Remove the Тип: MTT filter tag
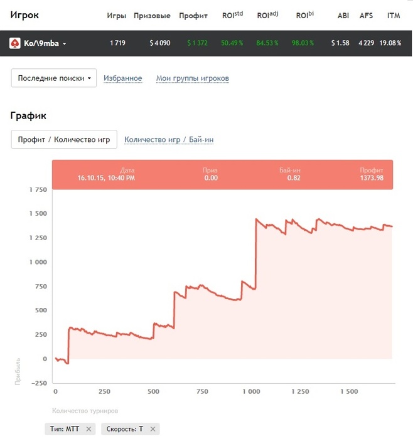The height and width of the screenshot is (439, 413). tap(88, 428)
